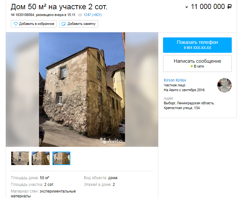
Task: Select the second photo thumbnail
Action: pos(41,158)
